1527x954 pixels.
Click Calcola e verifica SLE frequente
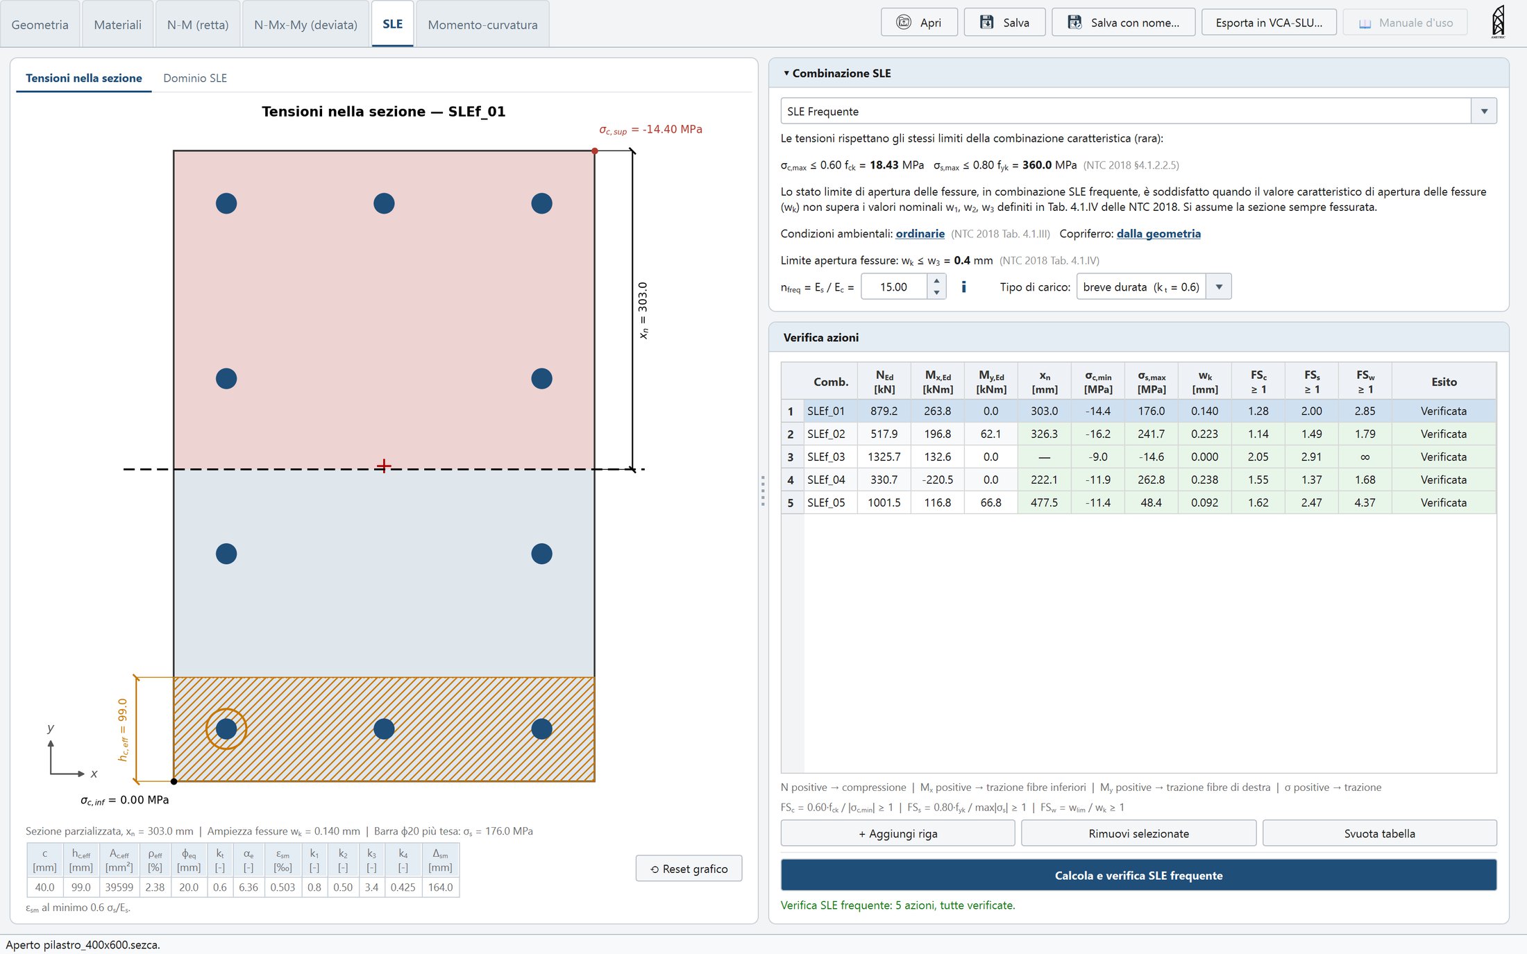(1138, 875)
